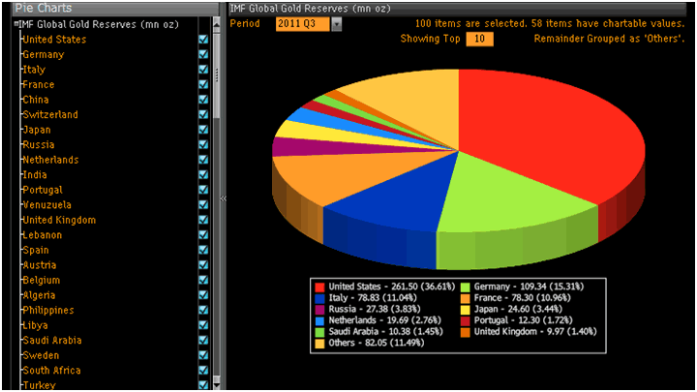Select Turkey in the country list
Screen dimensions: 697x392
39,385
